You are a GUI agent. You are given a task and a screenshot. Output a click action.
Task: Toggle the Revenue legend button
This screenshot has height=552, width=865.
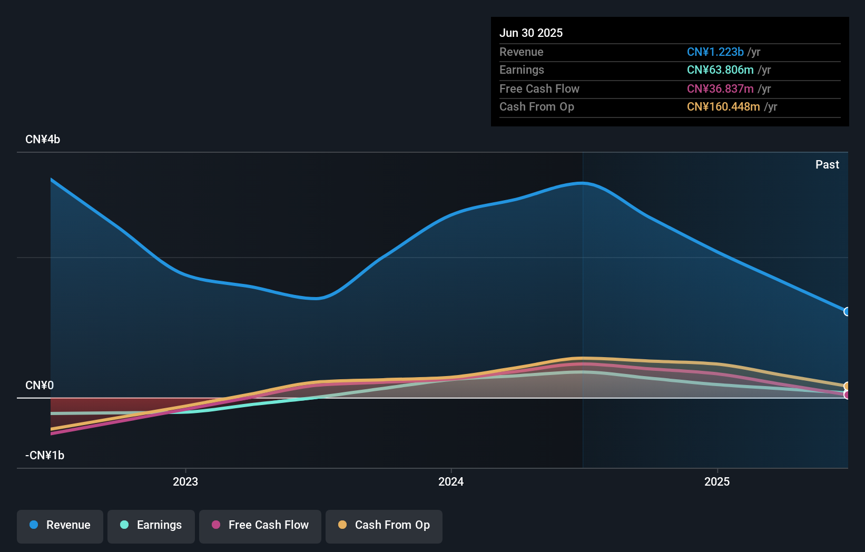pos(60,526)
